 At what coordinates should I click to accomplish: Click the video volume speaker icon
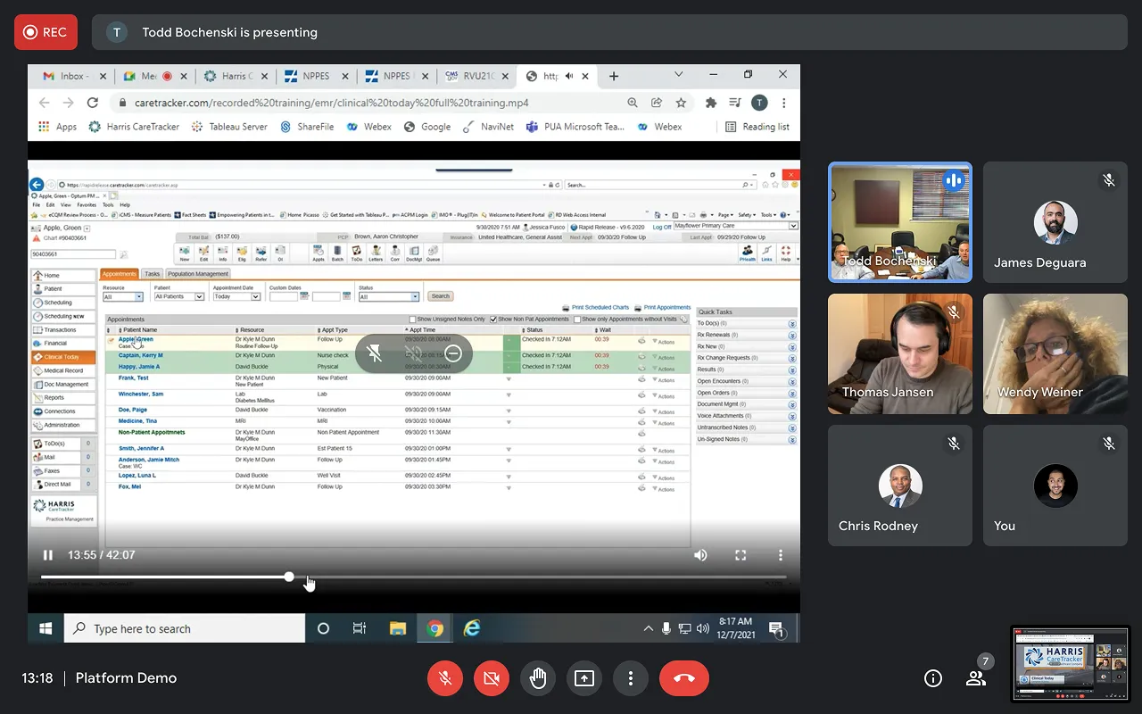(x=701, y=555)
